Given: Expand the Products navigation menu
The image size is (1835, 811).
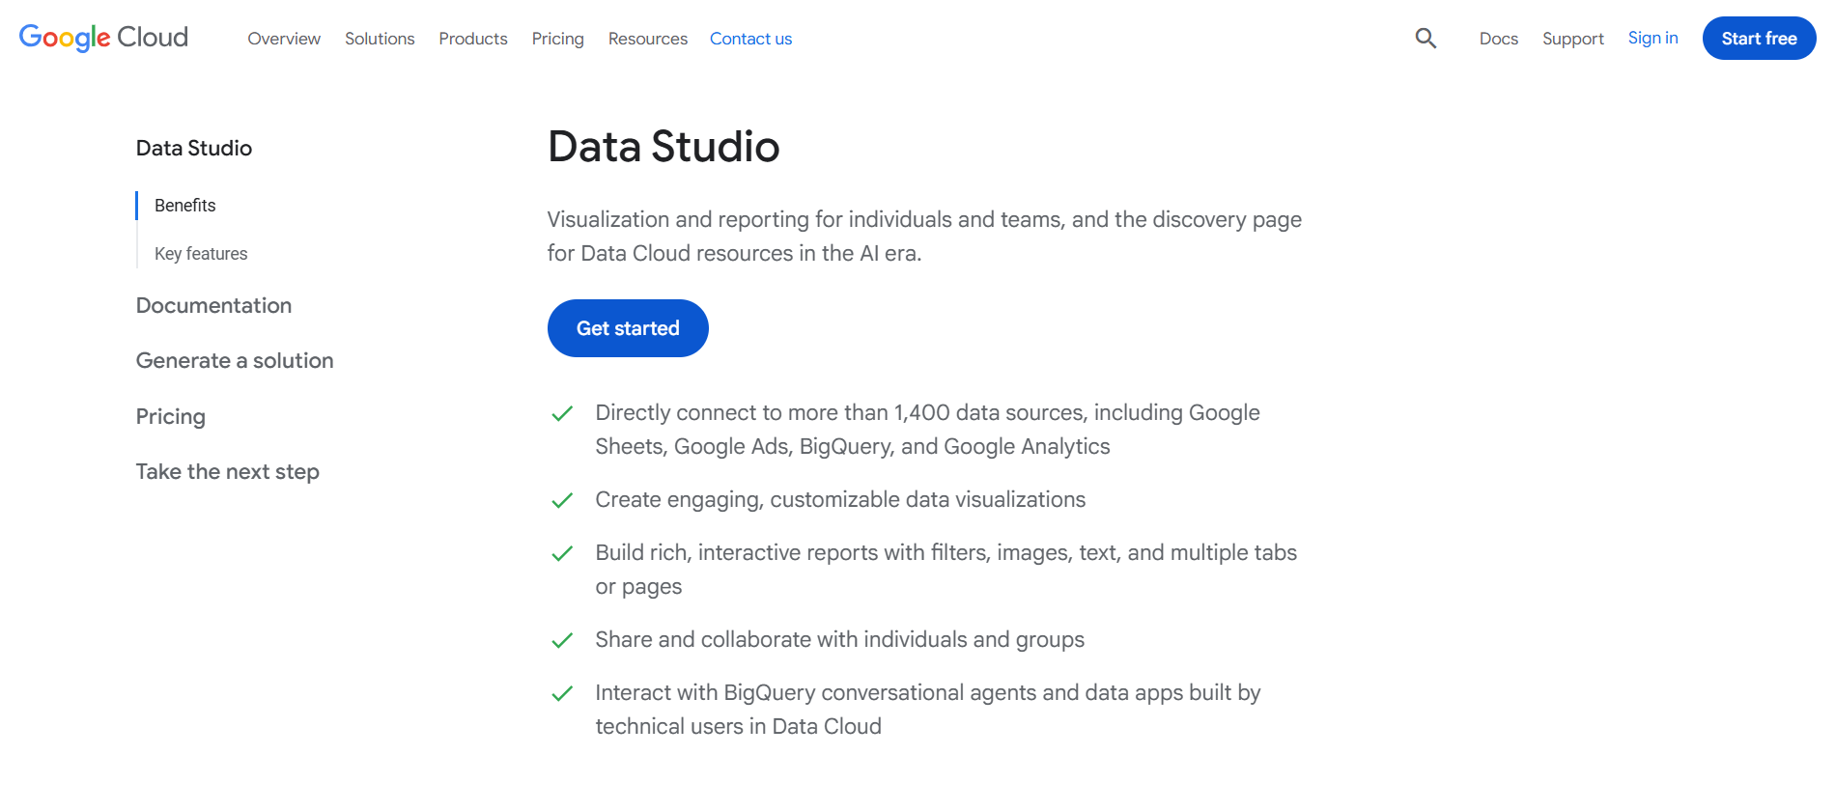Looking at the screenshot, I should click(x=473, y=39).
